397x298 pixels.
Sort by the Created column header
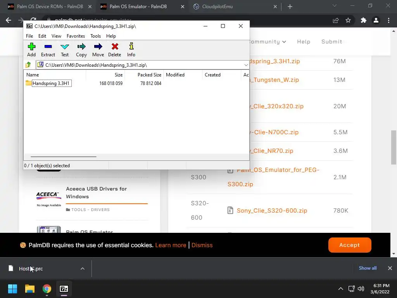(221, 75)
